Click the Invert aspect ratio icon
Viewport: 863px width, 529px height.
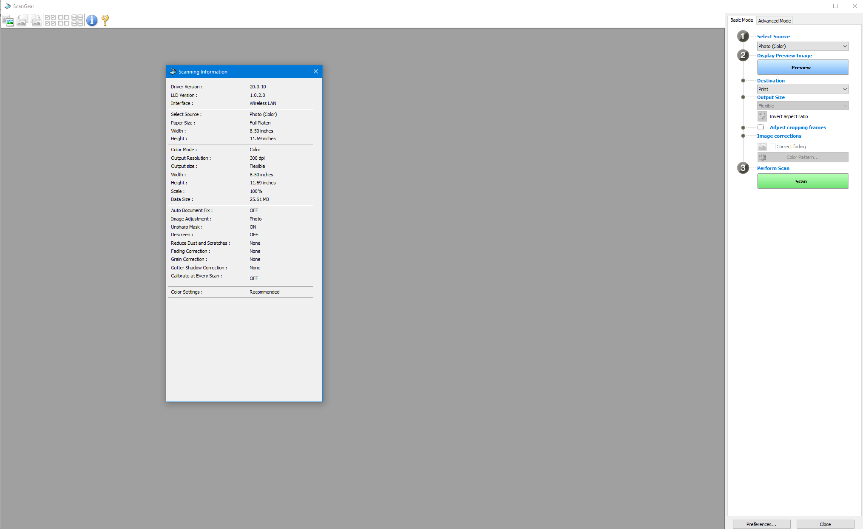pos(762,116)
